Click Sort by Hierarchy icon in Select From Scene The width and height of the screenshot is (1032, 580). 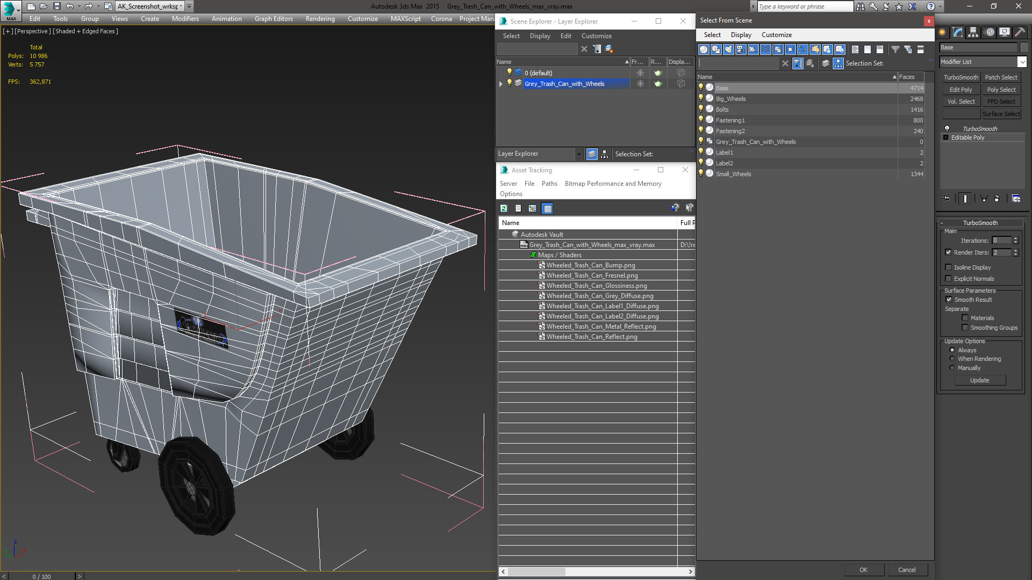point(838,63)
